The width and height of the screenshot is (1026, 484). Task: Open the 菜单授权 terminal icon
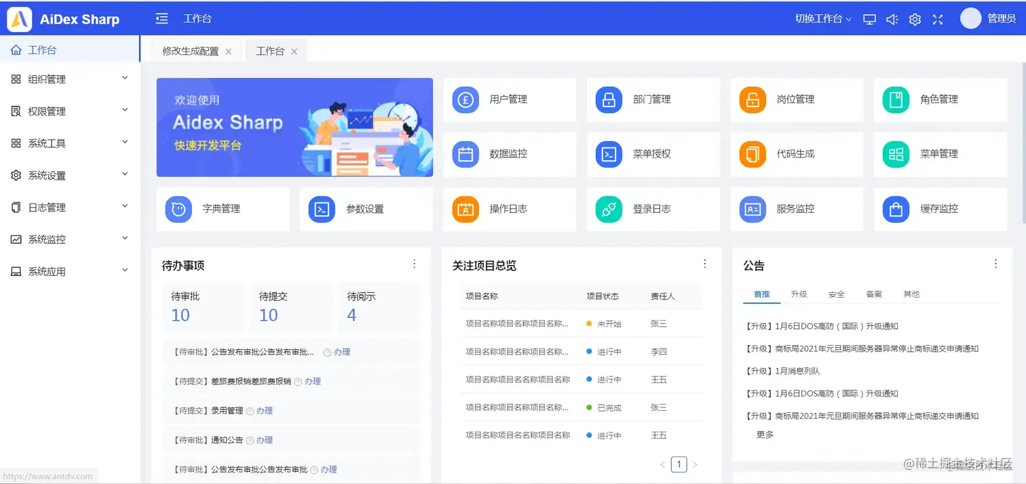point(609,155)
